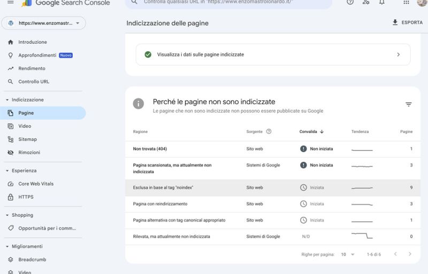Open the notifications bell
Image resolution: width=428 pixels, height=274 pixels.
(381, 2)
